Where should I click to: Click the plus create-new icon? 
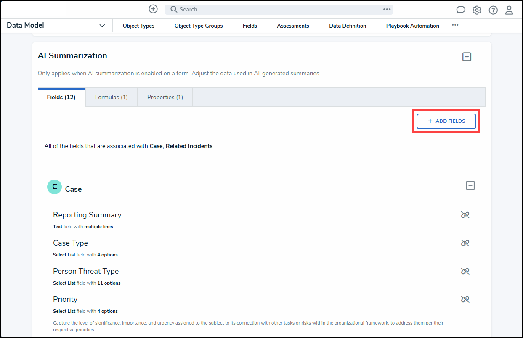tap(153, 9)
